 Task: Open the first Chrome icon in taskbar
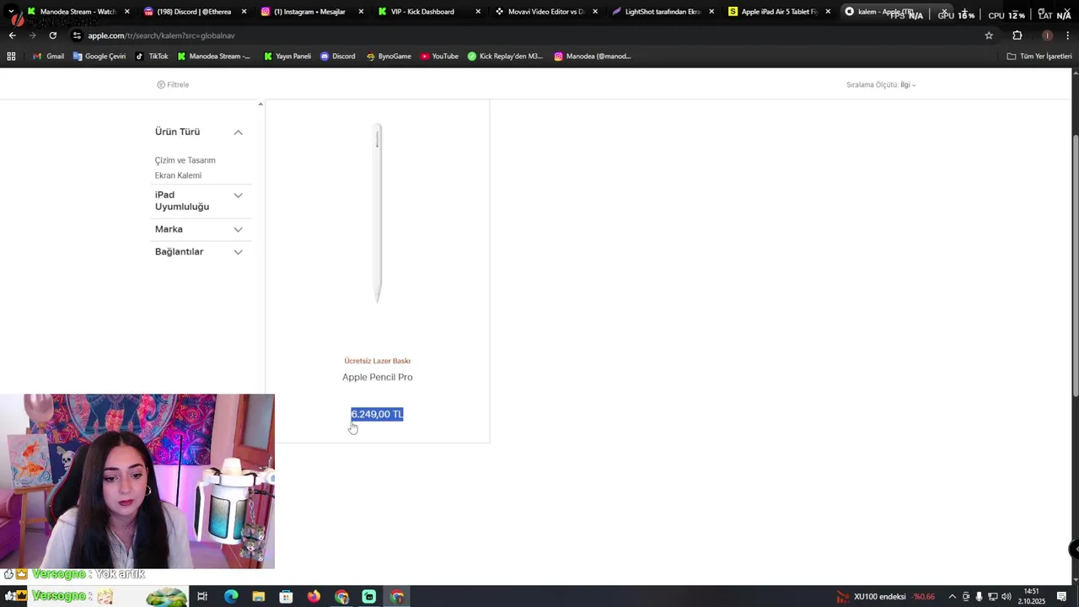pyautogui.click(x=341, y=597)
